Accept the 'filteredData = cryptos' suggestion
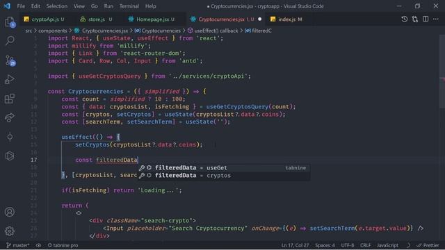The height and width of the screenshot is (250, 445). tap(224, 176)
